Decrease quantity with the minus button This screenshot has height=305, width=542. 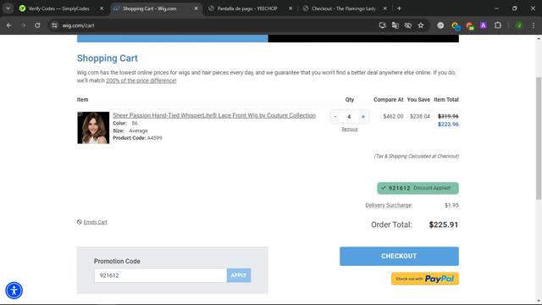pyautogui.click(x=335, y=117)
